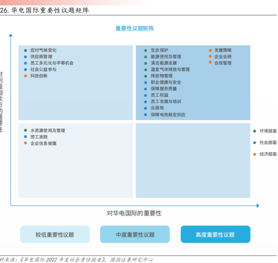Viewport: 278px width, 263px height.
Task: Click the 保障服务质量 item
Action: [x=164, y=89]
